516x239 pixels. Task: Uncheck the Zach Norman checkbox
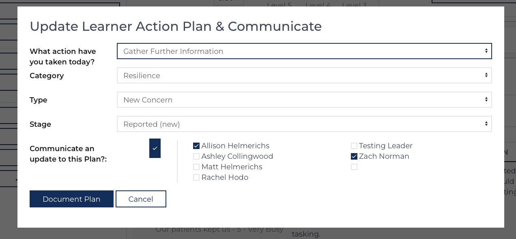354,156
